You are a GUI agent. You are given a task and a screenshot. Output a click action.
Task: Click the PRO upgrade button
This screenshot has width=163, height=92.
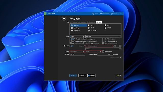coord(118,75)
